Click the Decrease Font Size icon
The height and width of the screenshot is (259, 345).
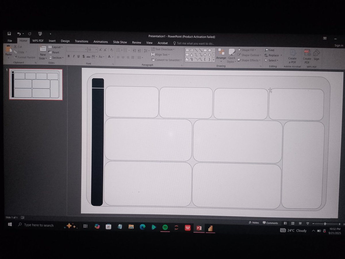[105, 50]
